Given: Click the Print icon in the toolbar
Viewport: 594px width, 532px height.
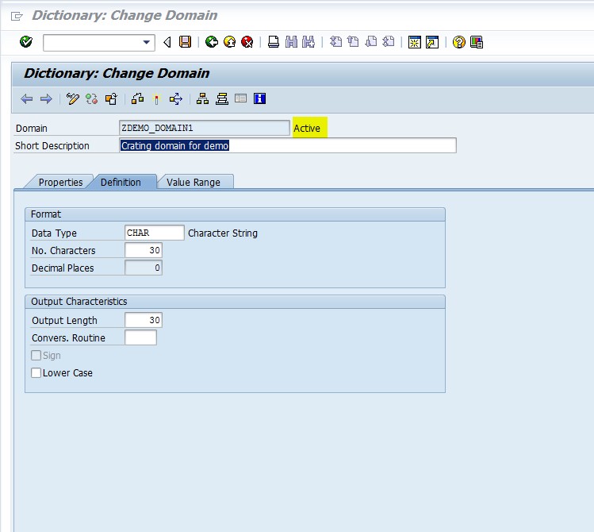Looking at the screenshot, I should tap(273, 42).
